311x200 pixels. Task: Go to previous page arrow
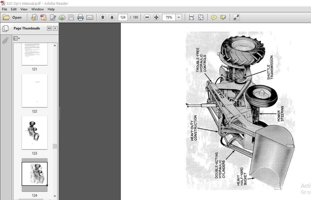pos(103,17)
